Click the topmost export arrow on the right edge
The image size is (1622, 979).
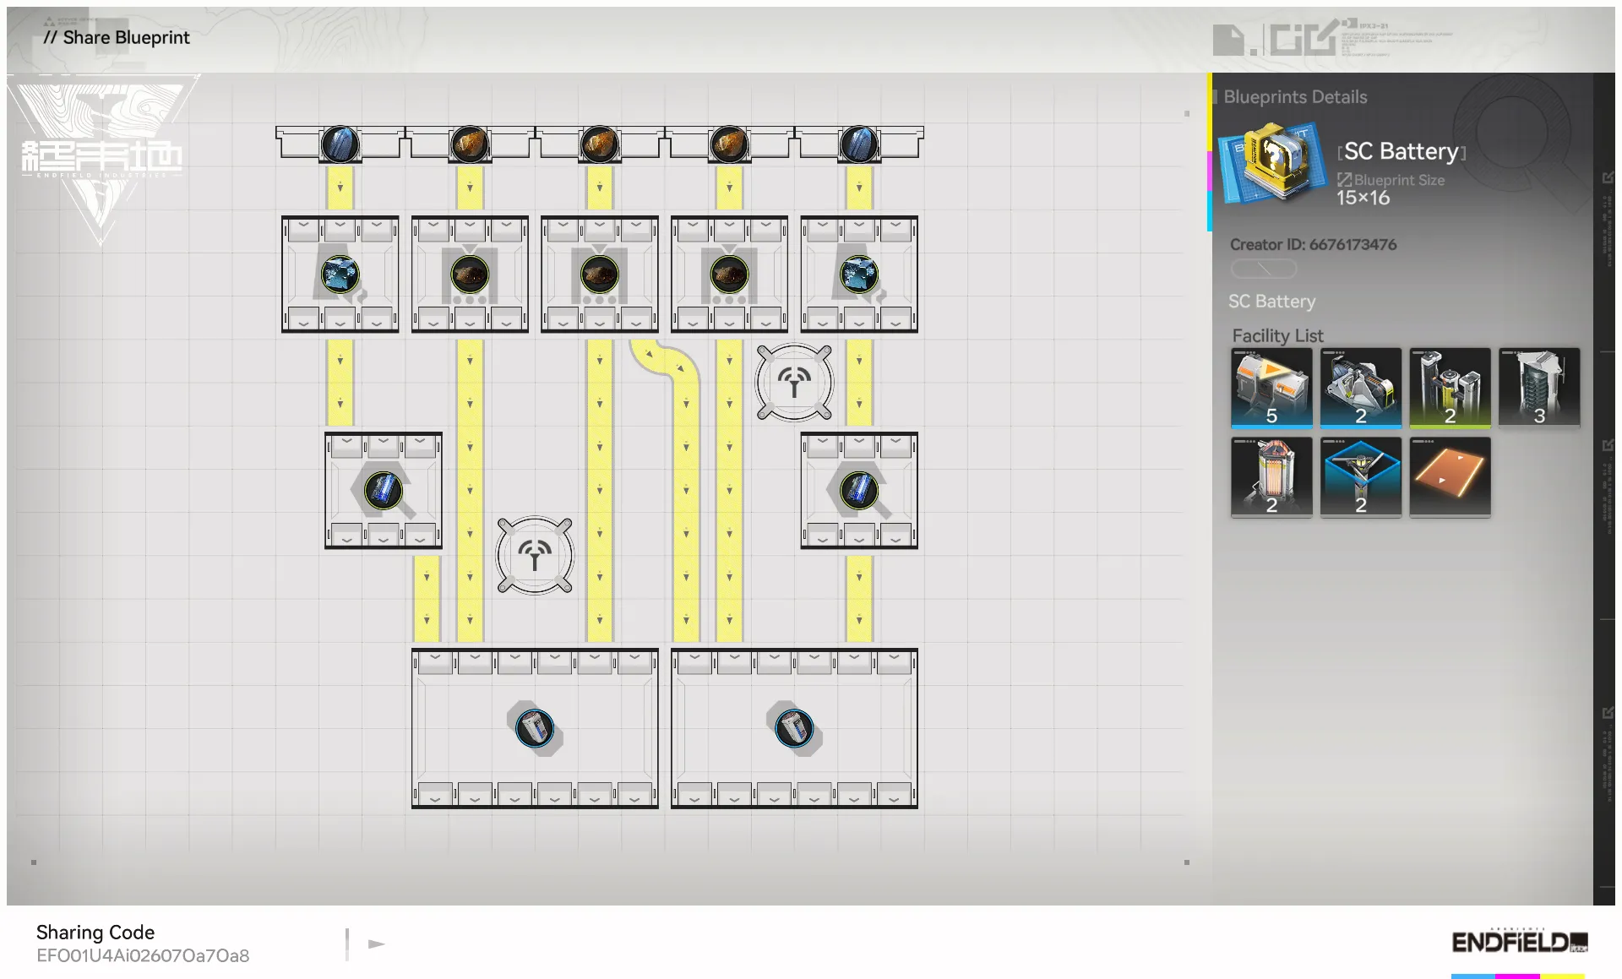point(1608,177)
